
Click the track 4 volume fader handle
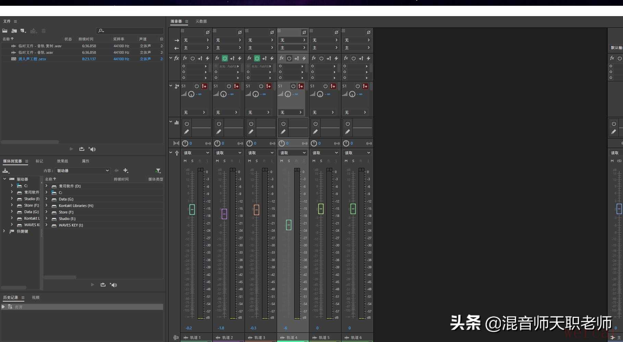(289, 225)
